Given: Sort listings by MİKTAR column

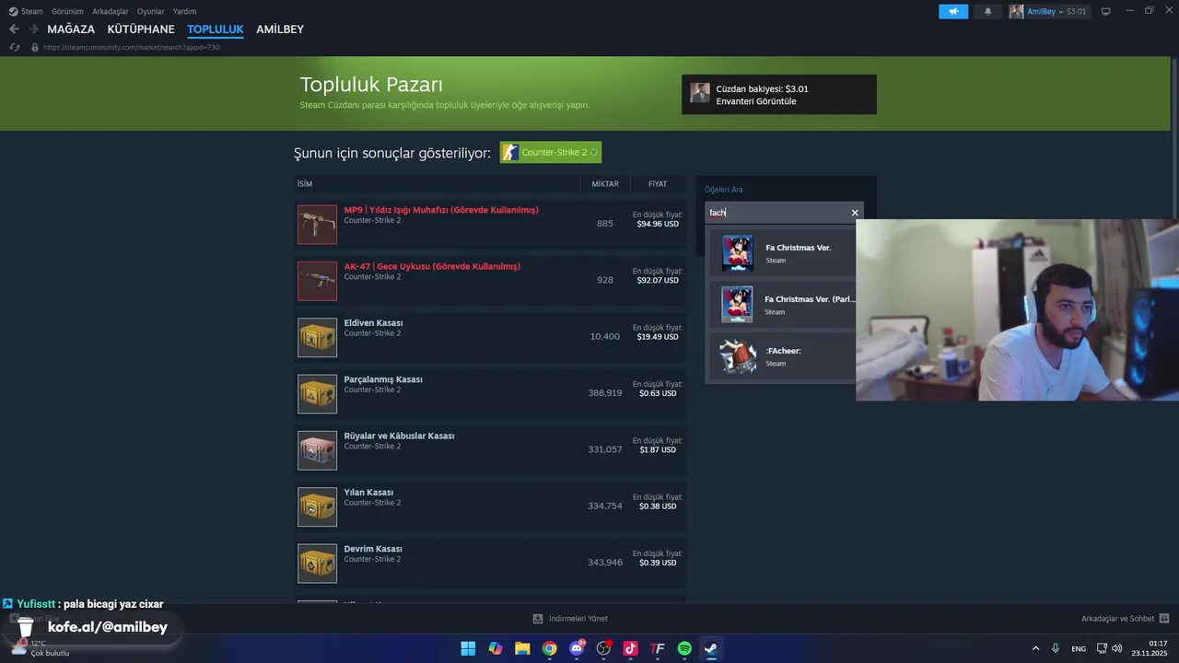Looking at the screenshot, I should tap(605, 184).
